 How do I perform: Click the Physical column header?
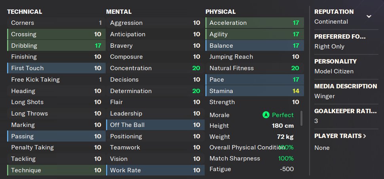(x=221, y=12)
